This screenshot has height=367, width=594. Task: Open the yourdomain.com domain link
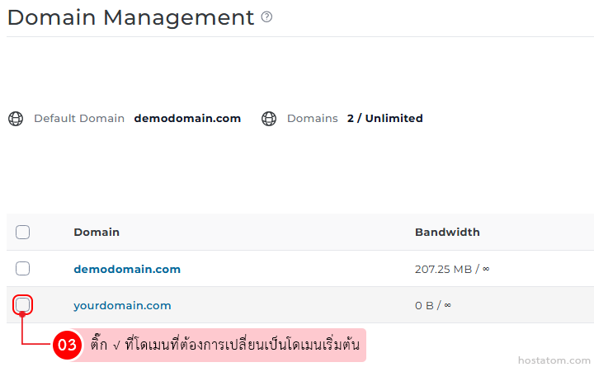click(122, 305)
